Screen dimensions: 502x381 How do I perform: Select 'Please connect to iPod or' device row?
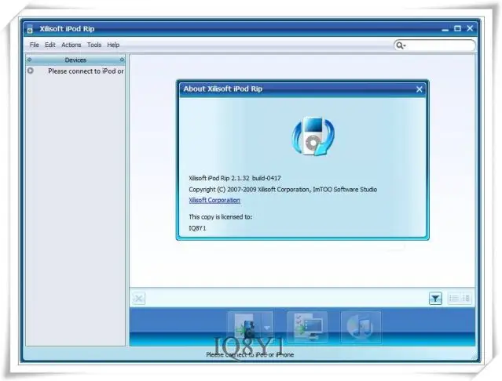pos(75,71)
